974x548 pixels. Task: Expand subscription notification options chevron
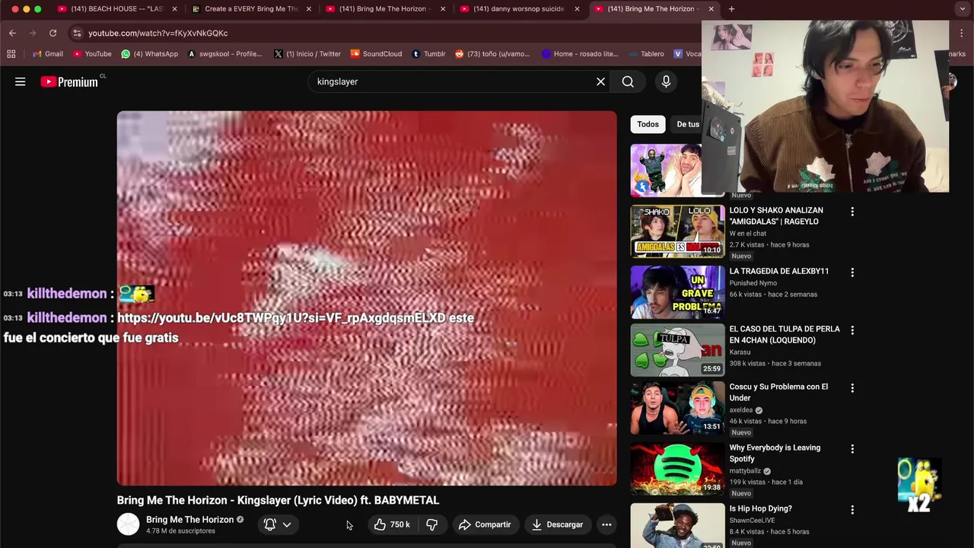pos(287,524)
